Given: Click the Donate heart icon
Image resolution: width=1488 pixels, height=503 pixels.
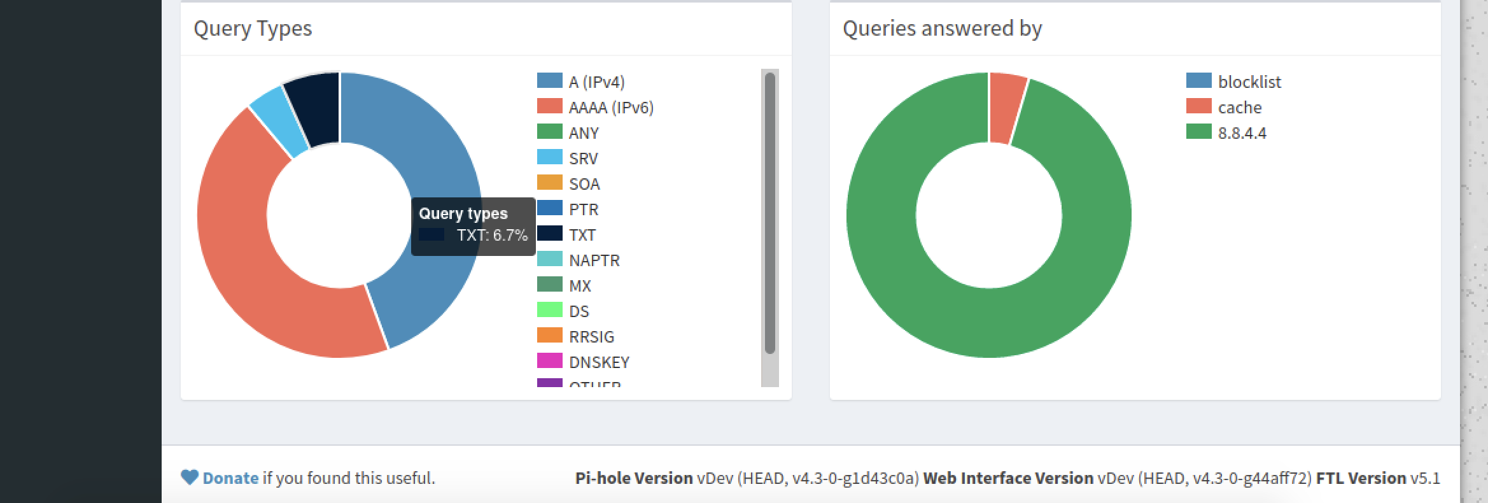Looking at the screenshot, I should [x=189, y=478].
